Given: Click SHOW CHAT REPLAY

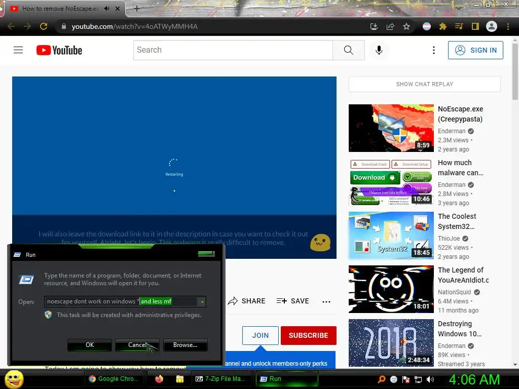Looking at the screenshot, I should tap(425, 85).
